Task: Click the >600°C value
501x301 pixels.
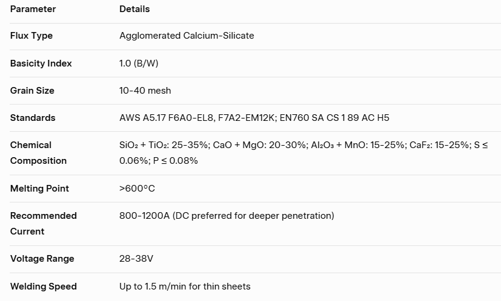Action: point(137,189)
